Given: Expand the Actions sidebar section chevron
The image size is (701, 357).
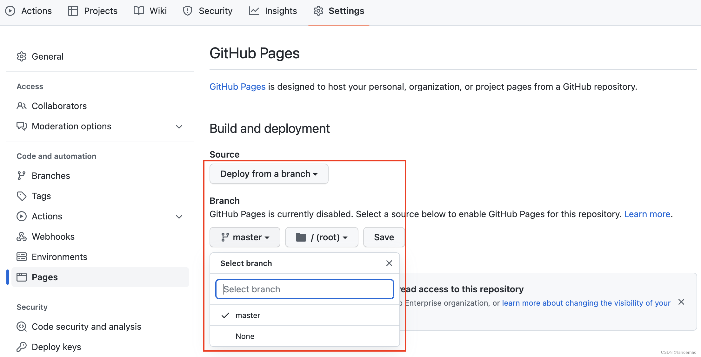Looking at the screenshot, I should click(x=179, y=217).
